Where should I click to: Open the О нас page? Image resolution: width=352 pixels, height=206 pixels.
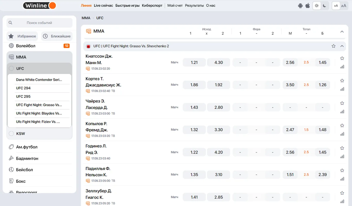(211, 5)
